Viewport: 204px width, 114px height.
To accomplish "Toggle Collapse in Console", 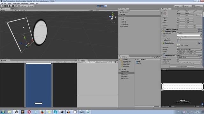I will 85,62.
